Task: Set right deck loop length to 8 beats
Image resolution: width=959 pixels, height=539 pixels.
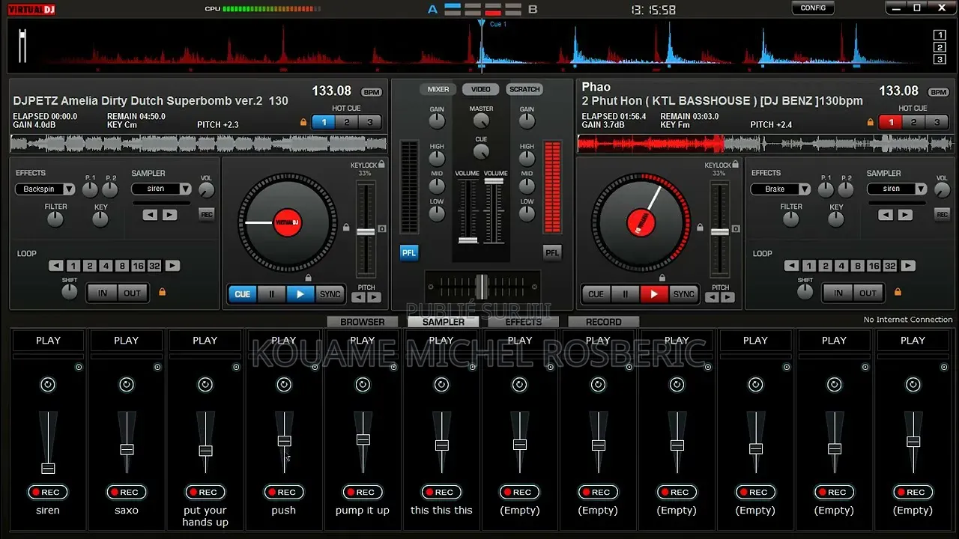Action: point(858,266)
